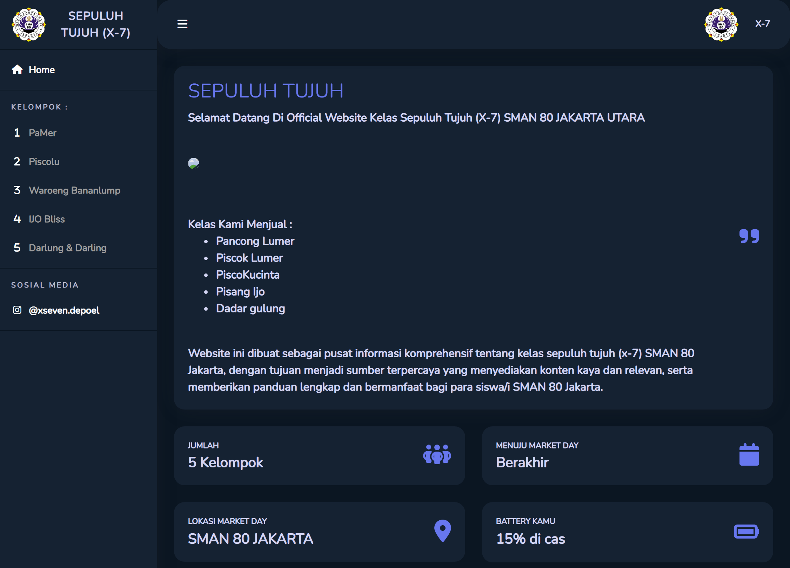Go to IJO Bliss group

(x=47, y=219)
